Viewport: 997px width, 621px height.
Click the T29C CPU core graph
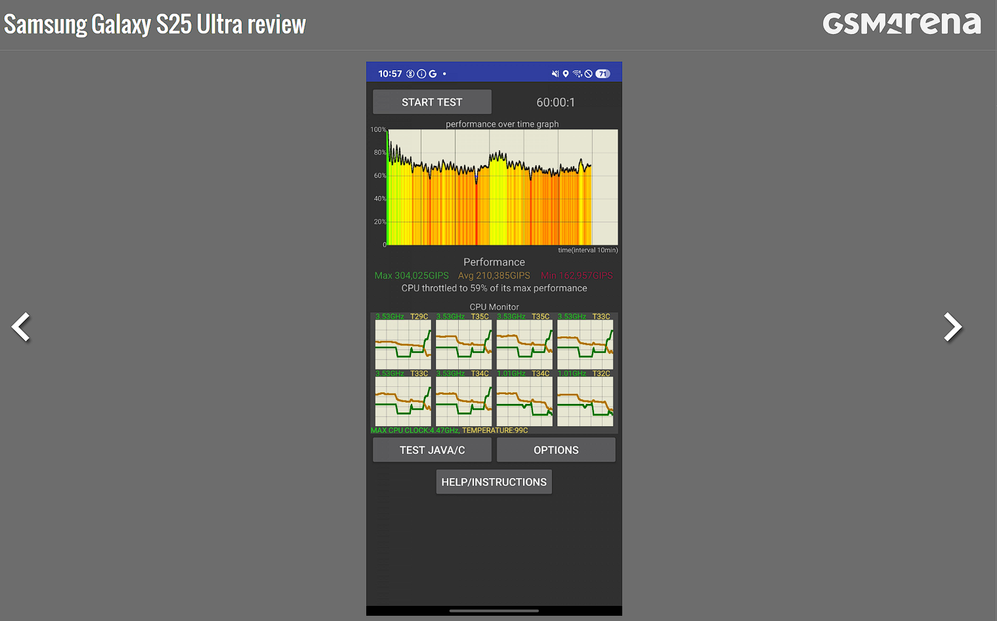pos(403,344)
